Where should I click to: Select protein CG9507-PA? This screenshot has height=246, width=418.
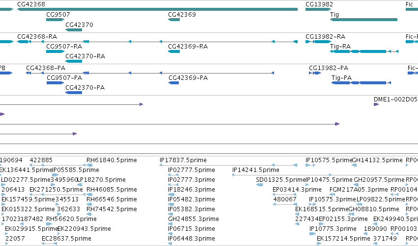[55, 83]
